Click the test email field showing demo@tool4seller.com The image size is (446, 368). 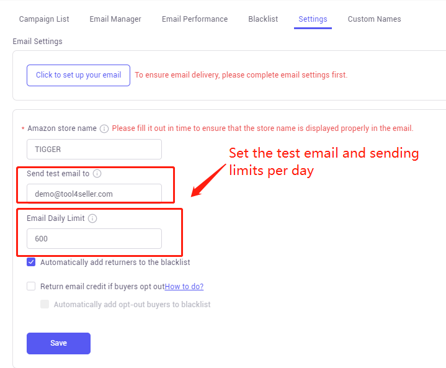pyautogui.click(x=94, y=194)
